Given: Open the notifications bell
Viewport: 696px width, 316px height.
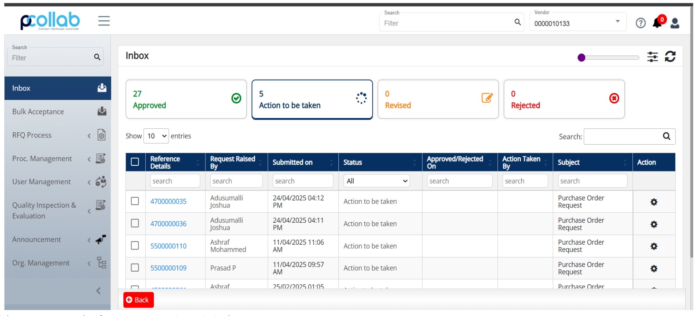Looking at the screenshot, I should 657,23.
